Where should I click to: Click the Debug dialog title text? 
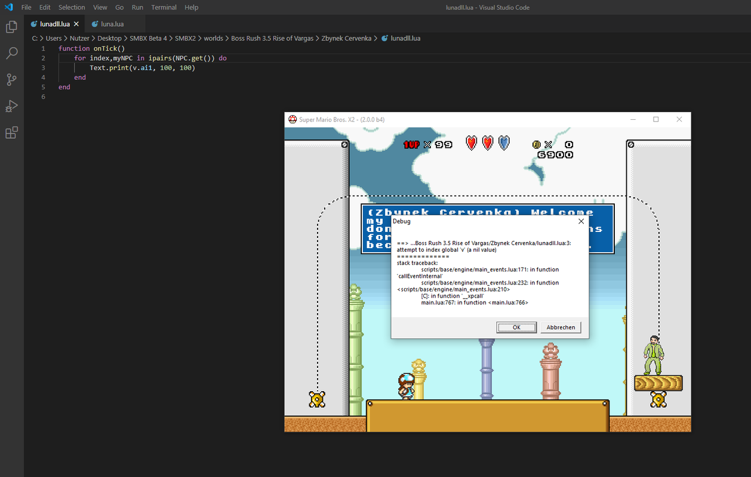point(402,221)
